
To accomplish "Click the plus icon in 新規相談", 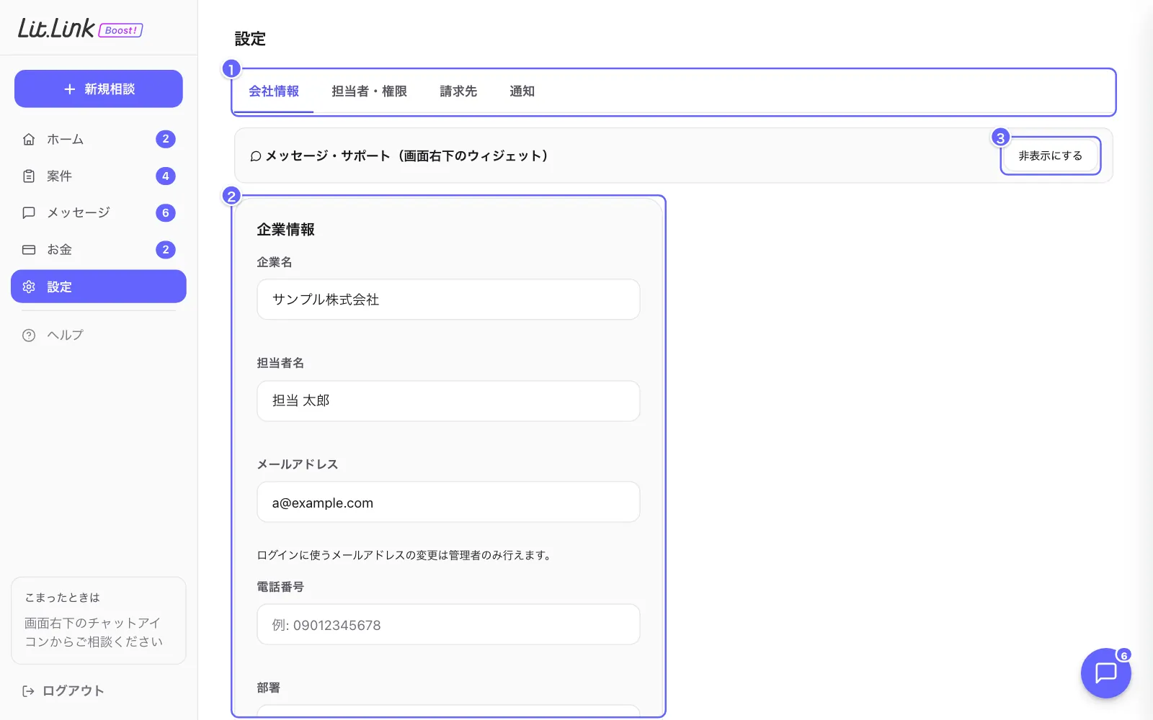I will [70, 89].
